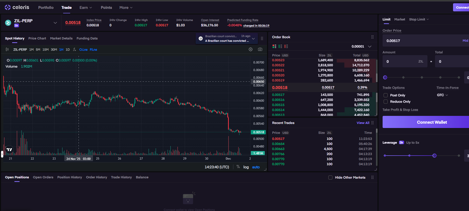This screenshot has height=211, width=469.
Task: Open the indicators fx icon
Action: [x=74, y=50]
